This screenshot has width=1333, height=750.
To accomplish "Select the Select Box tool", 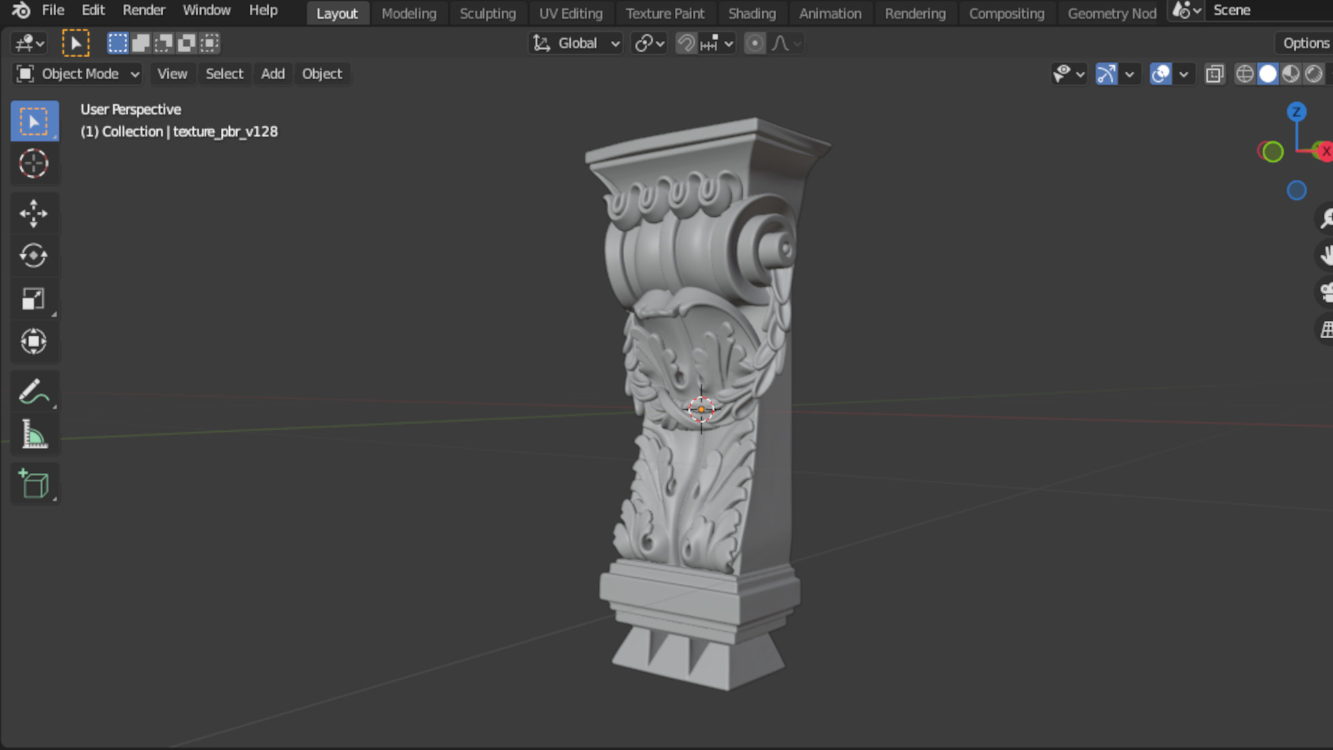I will [x=34, y=122].
